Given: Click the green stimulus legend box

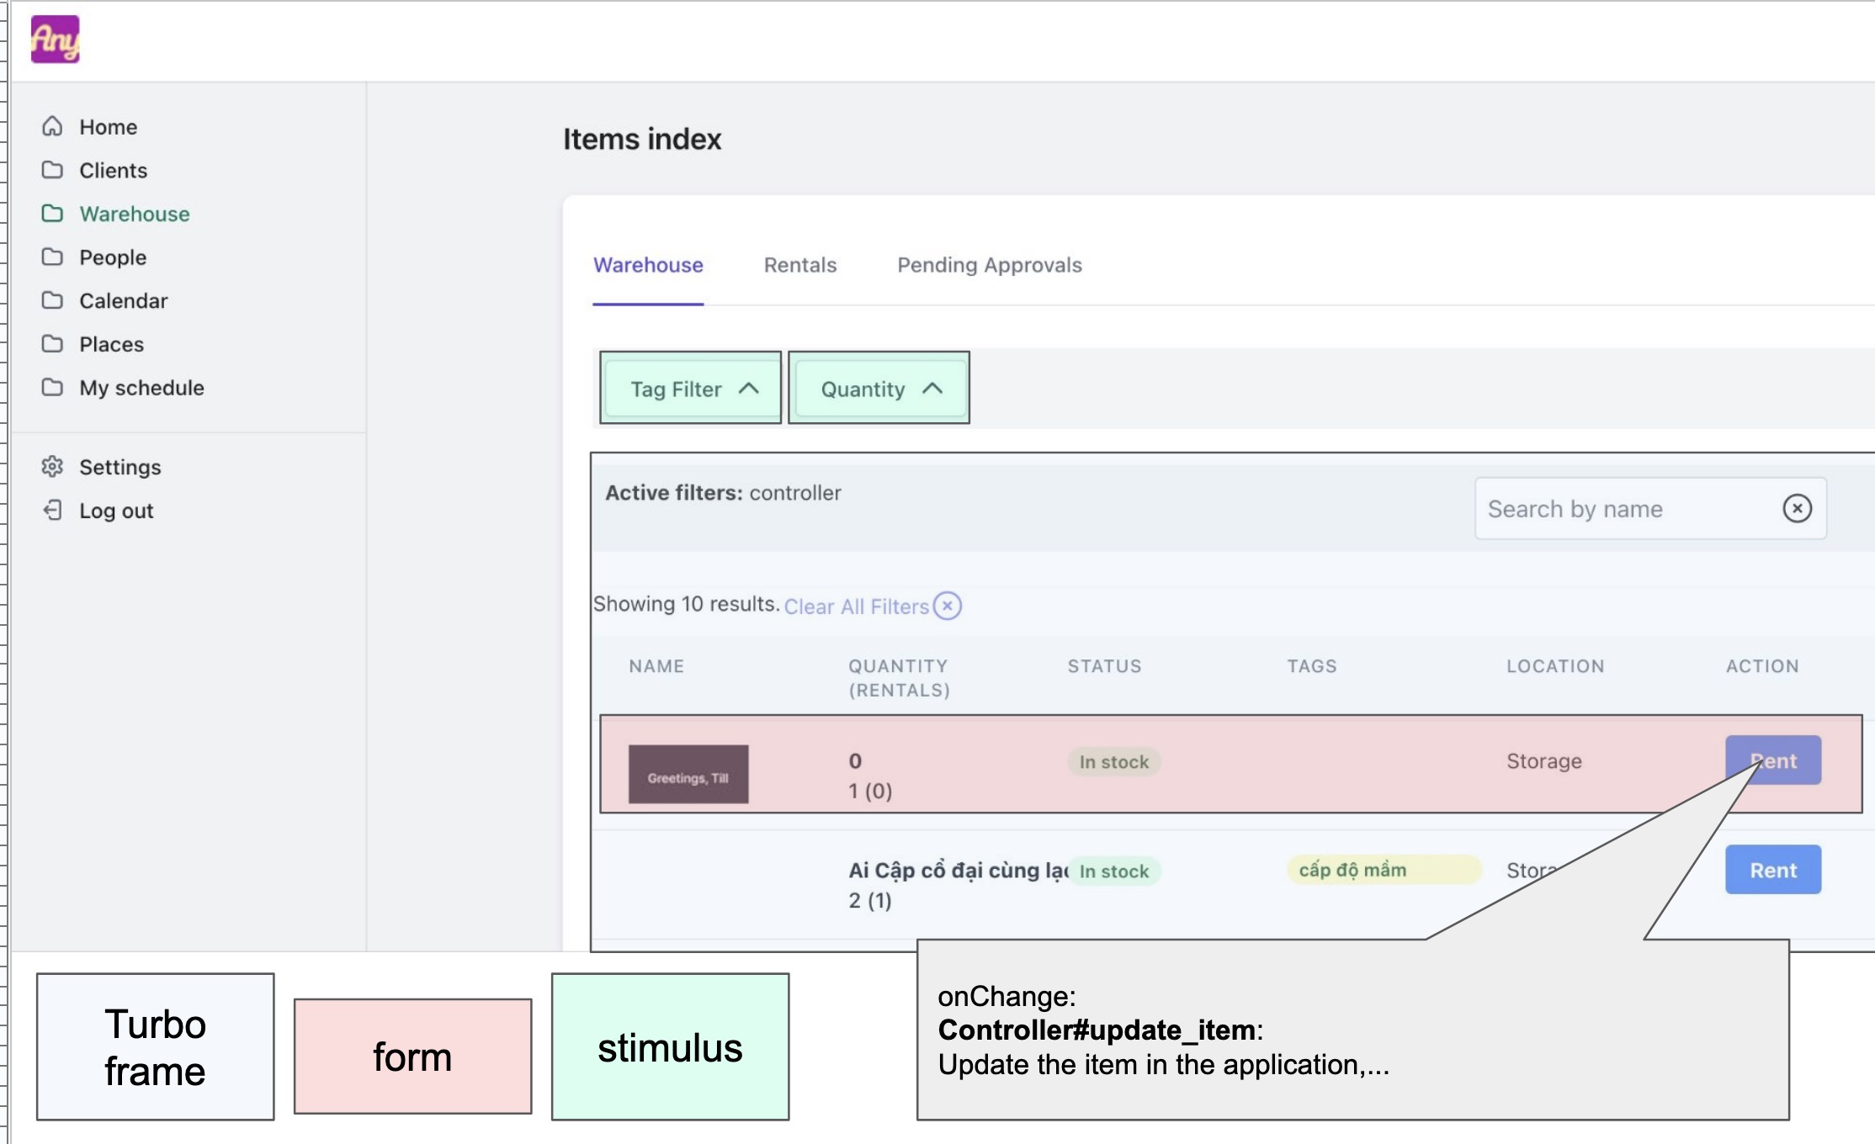Looking at the screenshot, I should (670, 1047).
